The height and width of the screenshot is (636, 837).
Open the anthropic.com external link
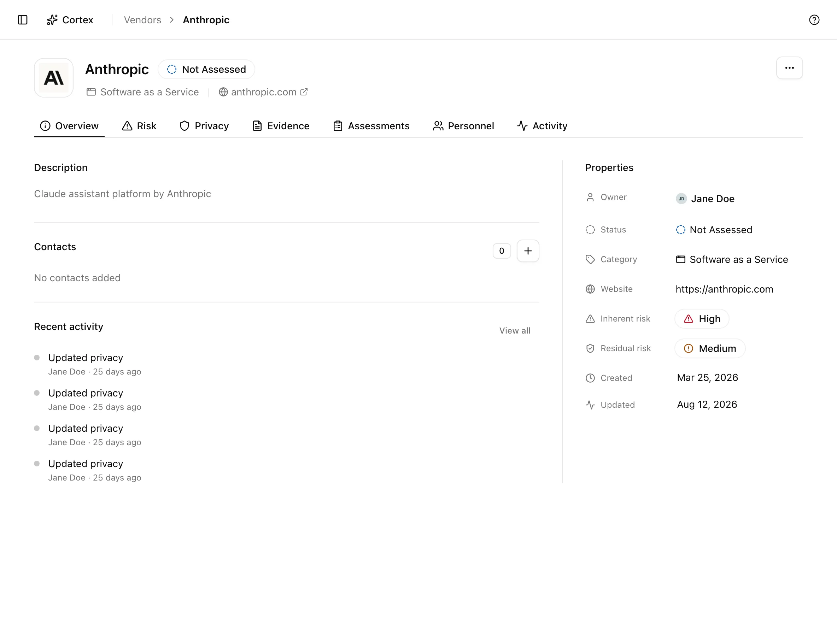(264, 92)
